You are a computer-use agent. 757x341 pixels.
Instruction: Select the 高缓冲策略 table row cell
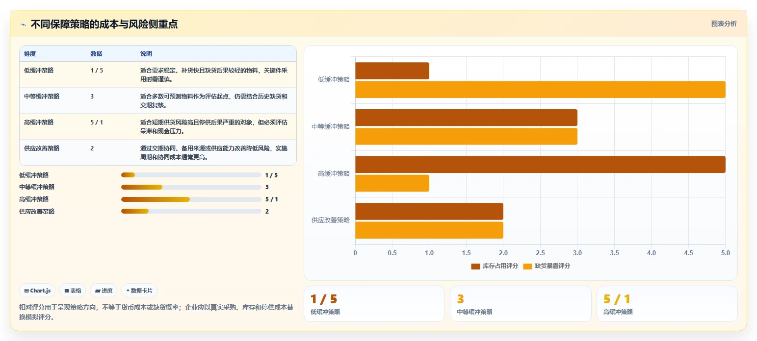39,122
